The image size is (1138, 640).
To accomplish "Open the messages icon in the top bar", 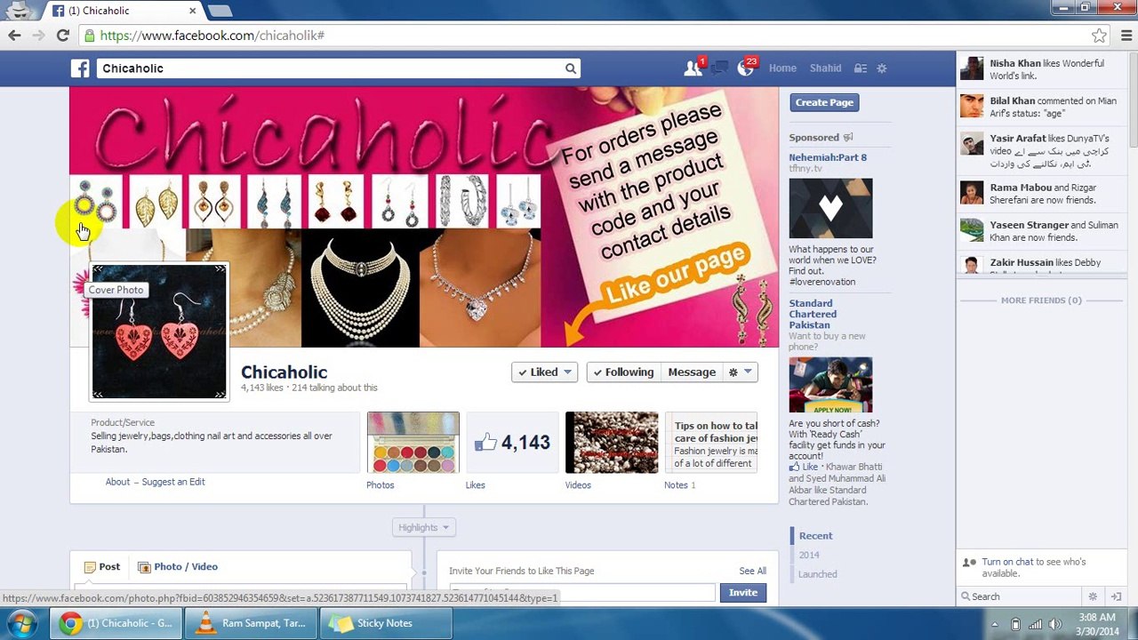I will pos(720,68).
